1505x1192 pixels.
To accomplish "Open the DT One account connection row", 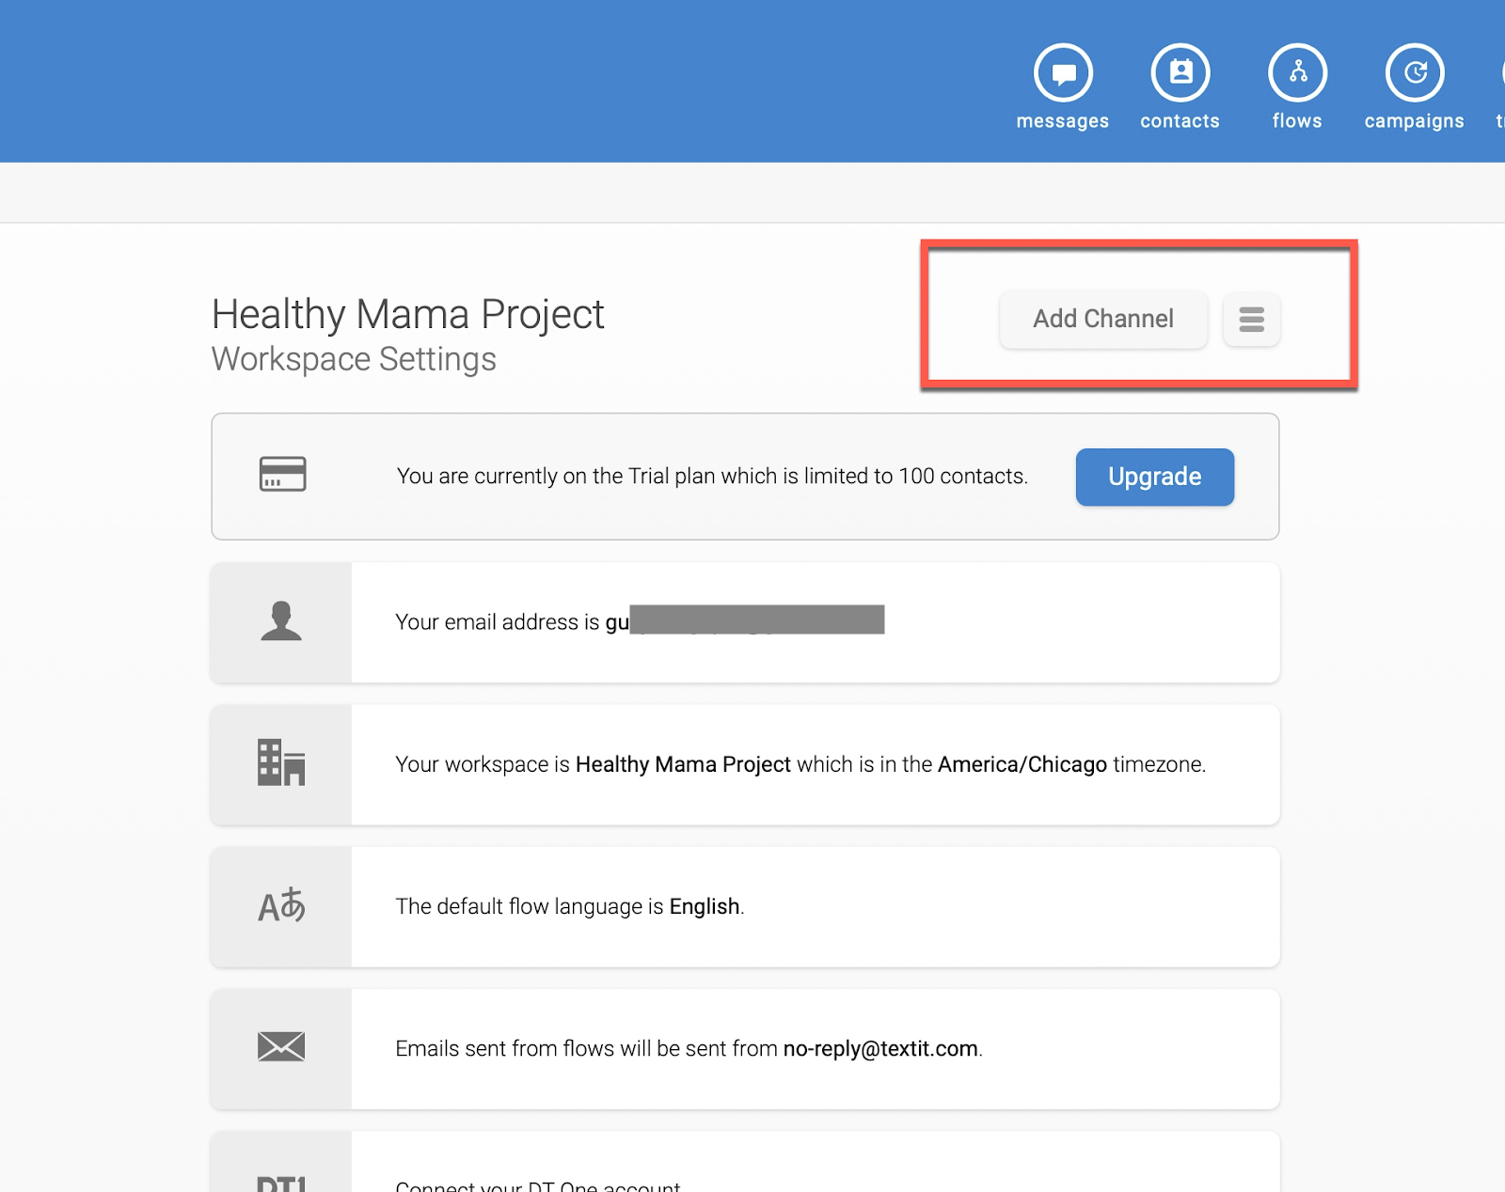I will click(x=745, y=1164).
